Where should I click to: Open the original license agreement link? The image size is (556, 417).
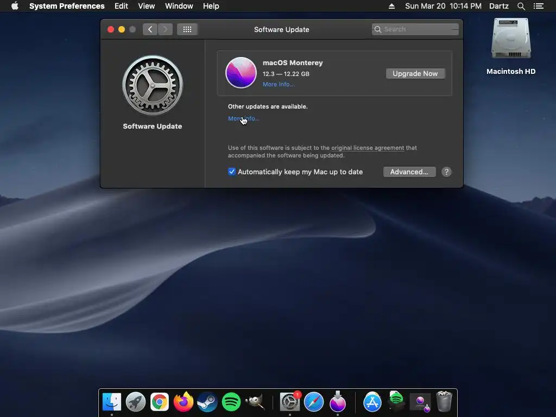point(368,148)
